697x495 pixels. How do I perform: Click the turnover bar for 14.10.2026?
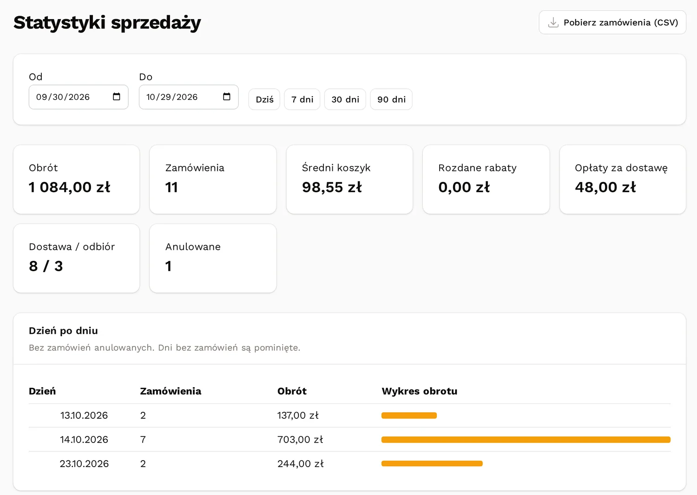(526, 440)
